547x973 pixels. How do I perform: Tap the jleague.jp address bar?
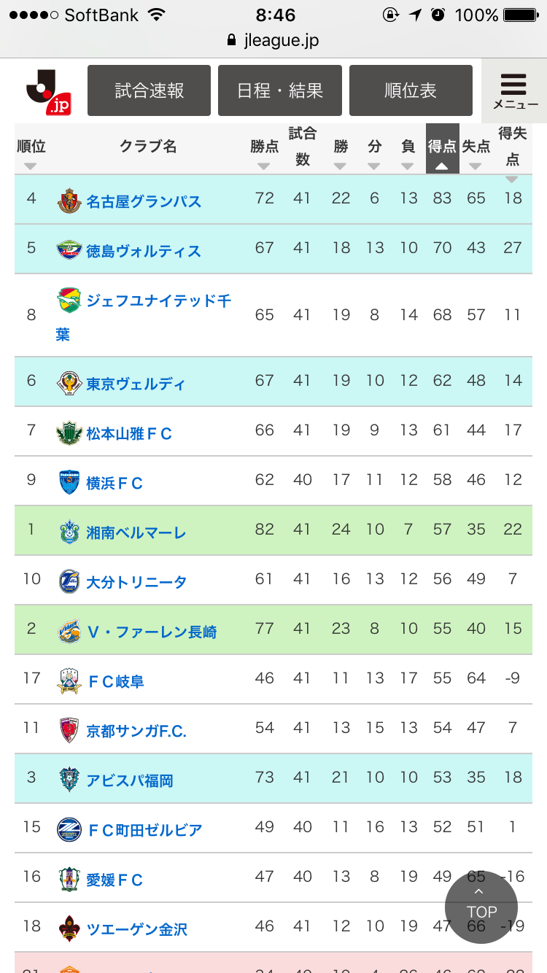coord(273,40)
